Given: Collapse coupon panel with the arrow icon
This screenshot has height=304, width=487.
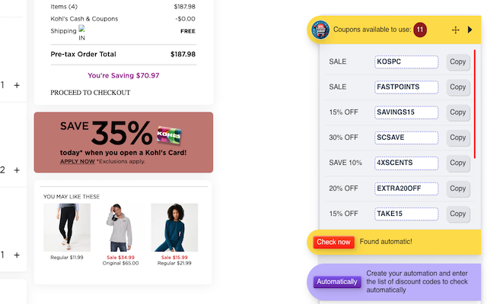Looking at the screenshot, I should pos(470,30).
